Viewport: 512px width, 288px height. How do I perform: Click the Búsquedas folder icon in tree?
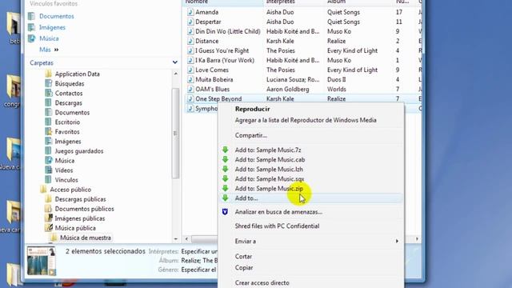coord(48,83)
